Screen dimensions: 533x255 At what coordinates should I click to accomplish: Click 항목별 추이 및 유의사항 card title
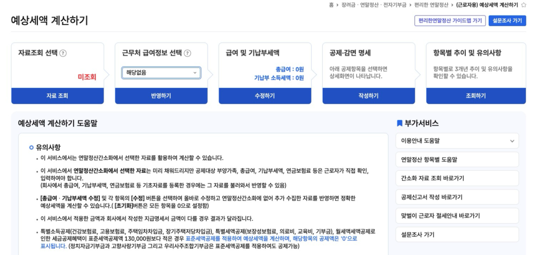(x=467, y=53)
